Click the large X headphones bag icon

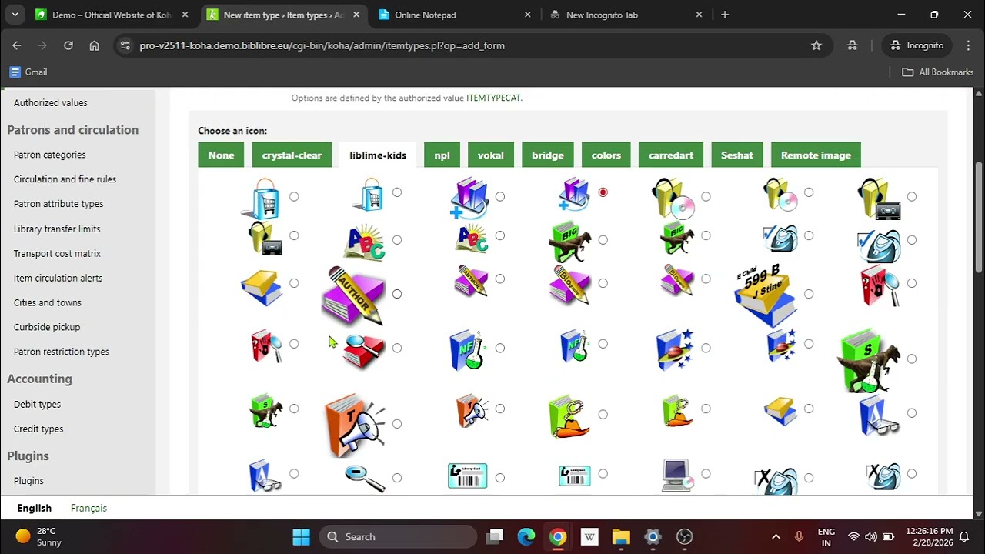tap(776, 479)
